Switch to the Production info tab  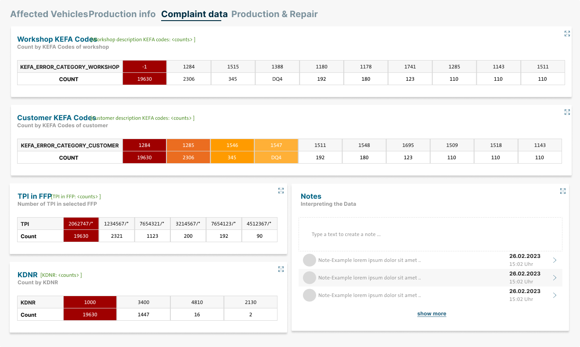(x=122, y=14)
